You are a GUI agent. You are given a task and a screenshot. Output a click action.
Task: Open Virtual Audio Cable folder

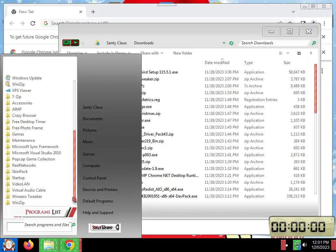click(26, 190)
